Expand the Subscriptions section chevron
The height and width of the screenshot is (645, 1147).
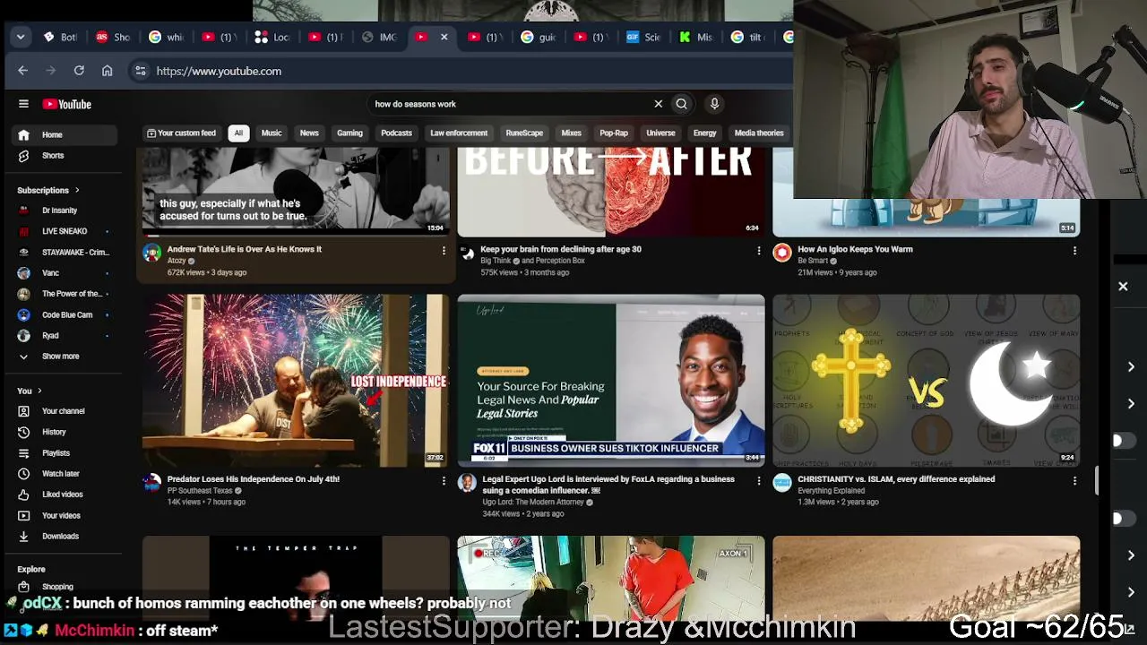(77, 190)
